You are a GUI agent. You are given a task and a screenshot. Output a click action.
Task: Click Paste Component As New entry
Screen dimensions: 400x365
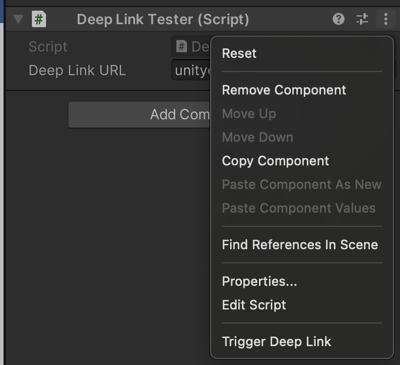301,184
